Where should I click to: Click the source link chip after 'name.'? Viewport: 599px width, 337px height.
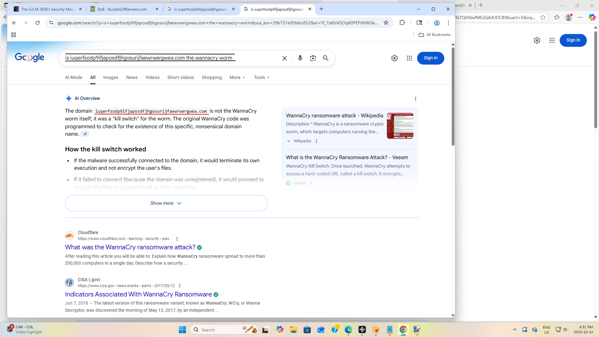click(85, 134)
